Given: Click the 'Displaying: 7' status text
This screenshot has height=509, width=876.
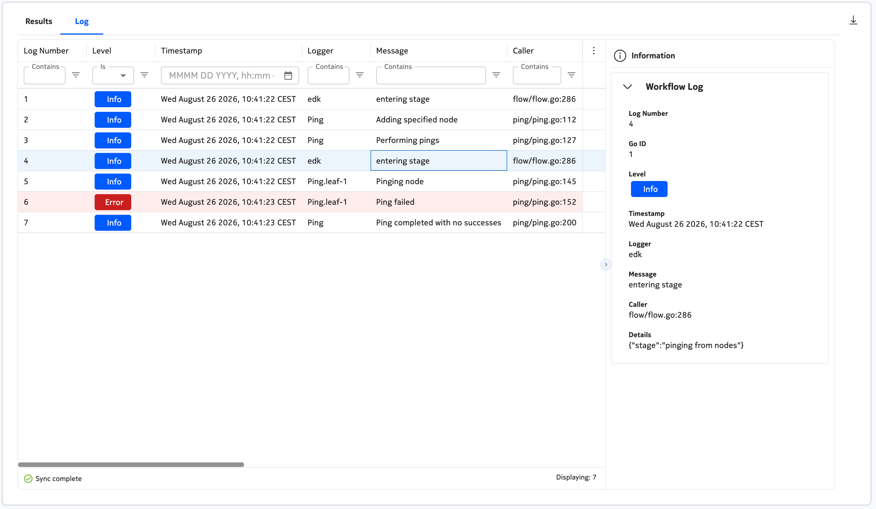Looking at the screenshot, I should coord(576,477).
